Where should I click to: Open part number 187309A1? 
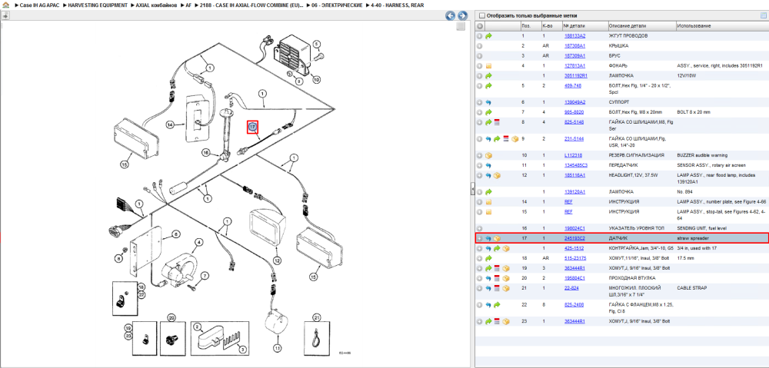click(574, 55)
